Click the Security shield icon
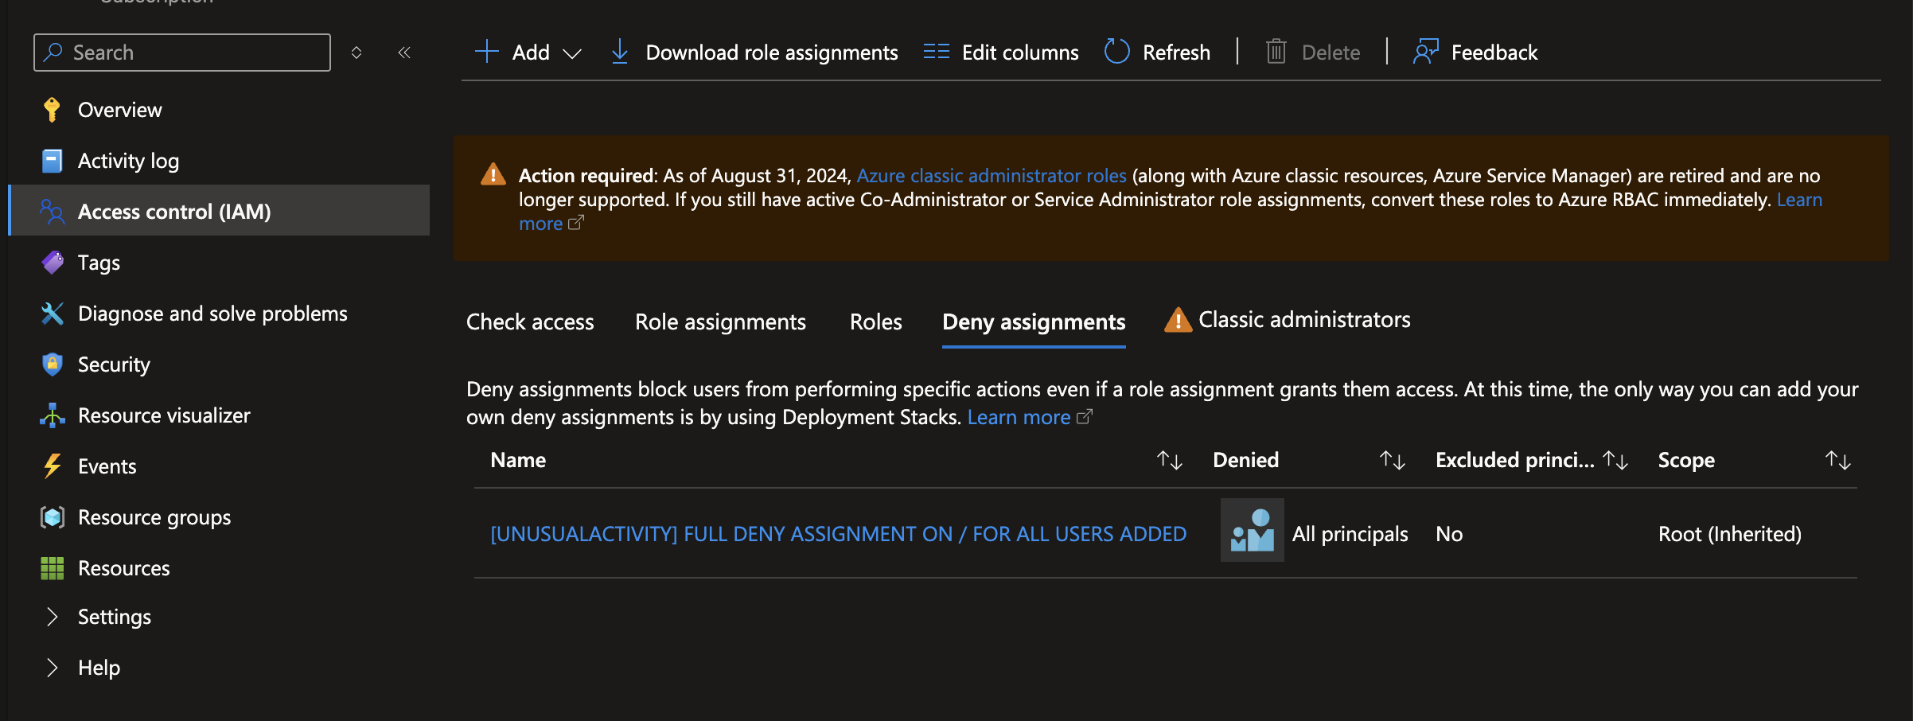Image resolution: width=1913 pixels, height=721 pixels. 52,364
